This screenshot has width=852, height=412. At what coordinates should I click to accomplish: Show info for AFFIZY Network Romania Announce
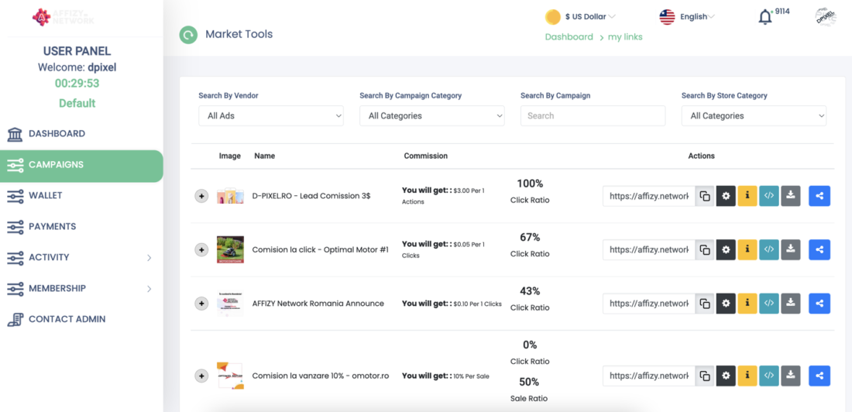point(747,304)
